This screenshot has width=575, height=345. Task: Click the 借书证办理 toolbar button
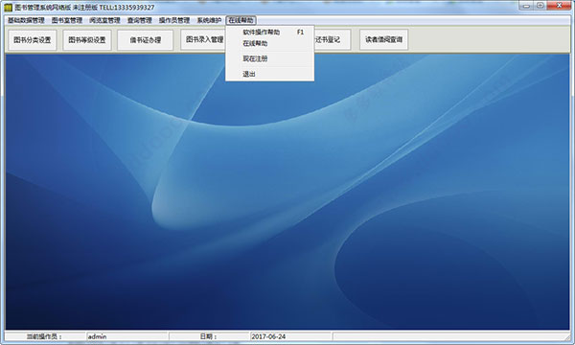tap(146, 39)
